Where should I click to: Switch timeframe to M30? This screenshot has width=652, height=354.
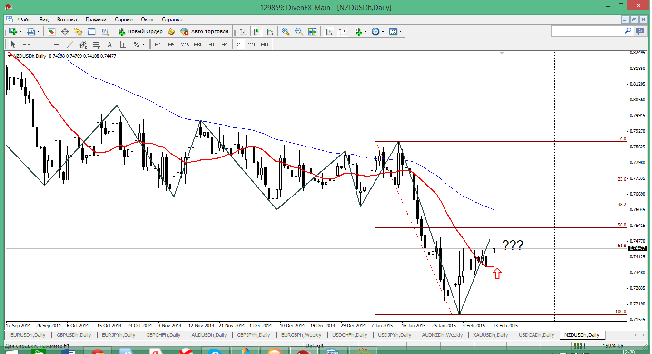pyautogui.click(x=198, y=44)
